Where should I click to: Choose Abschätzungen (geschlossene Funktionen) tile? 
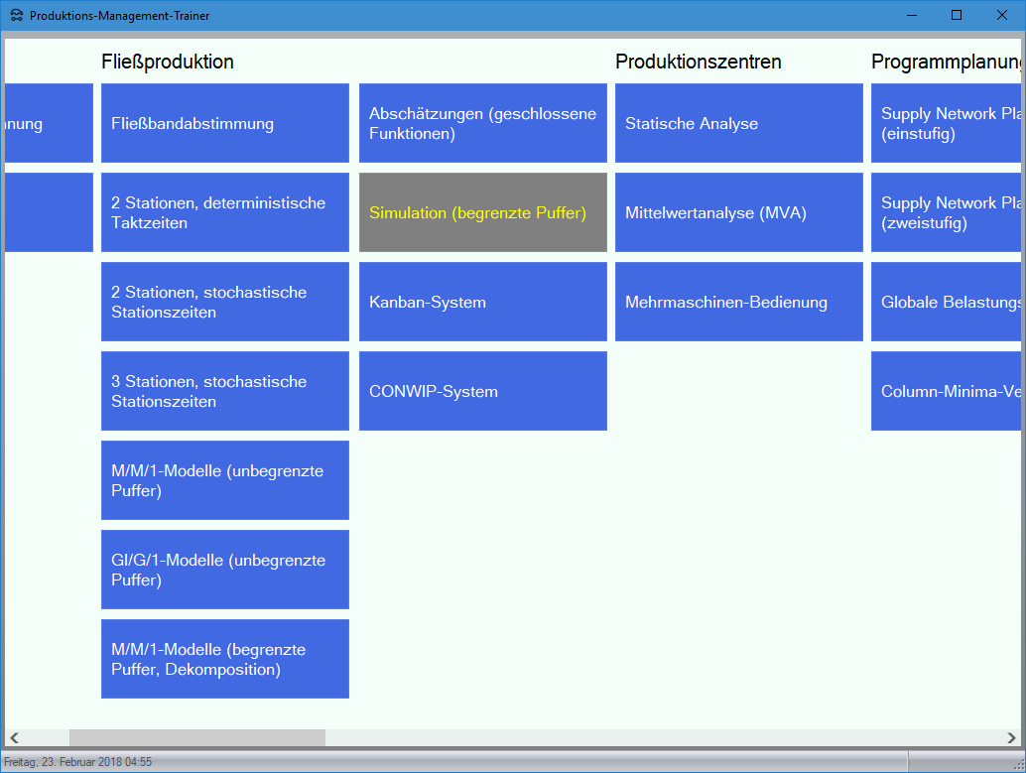pyautogui.click(x=483, y=123)
